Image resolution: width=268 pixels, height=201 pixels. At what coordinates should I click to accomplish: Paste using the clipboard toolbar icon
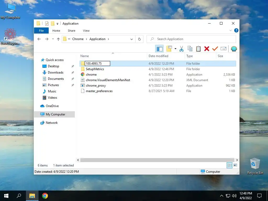(198, 49)
